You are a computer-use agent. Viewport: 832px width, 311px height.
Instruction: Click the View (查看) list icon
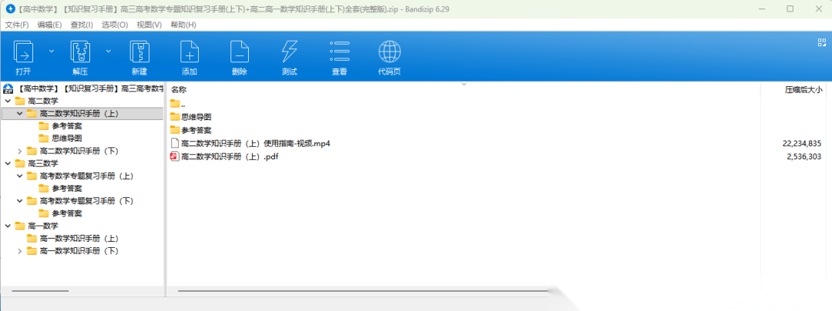click(x=339, y=52)
